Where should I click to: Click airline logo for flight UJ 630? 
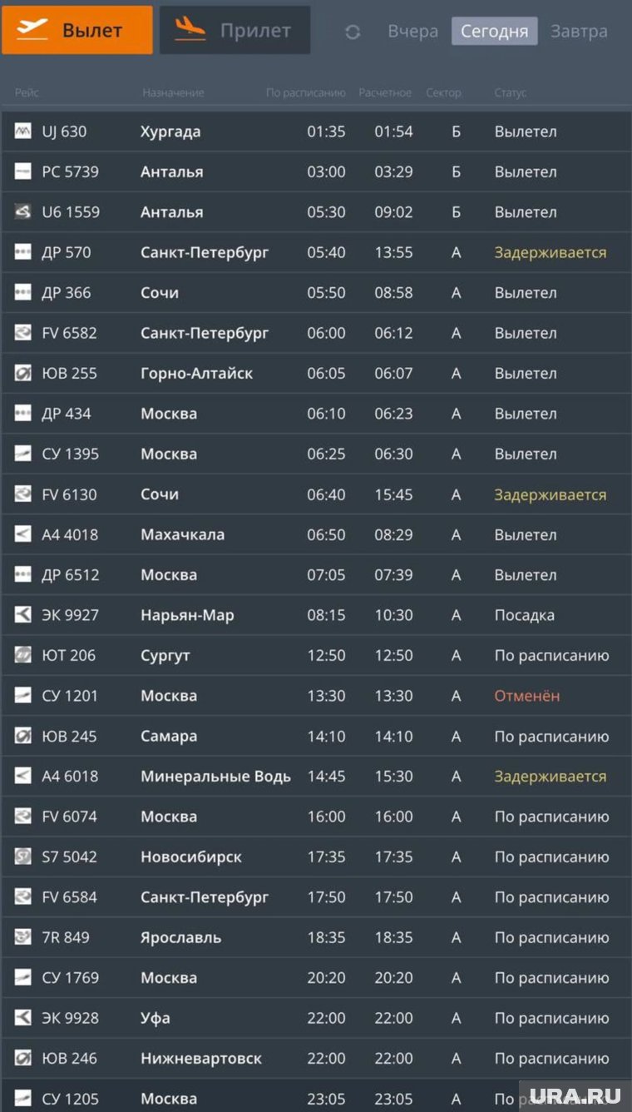coord(23,132)
